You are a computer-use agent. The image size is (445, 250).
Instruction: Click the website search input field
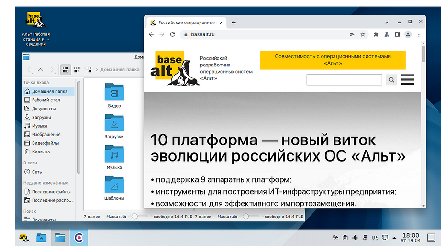tap(344, 80)
